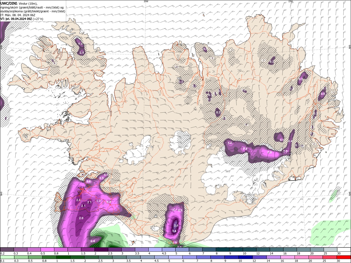Click the '30' label ending the upper legend
This screenshot has width=351, height=263.
click(339, 253)
